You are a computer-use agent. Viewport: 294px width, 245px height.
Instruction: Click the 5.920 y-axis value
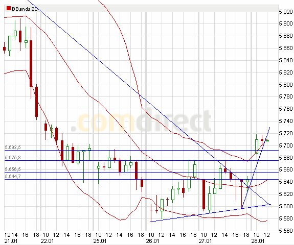(x=286, y=12)
